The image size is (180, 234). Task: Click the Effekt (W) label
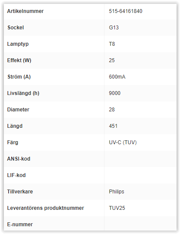pyautogui.click(x=19, y=60)
